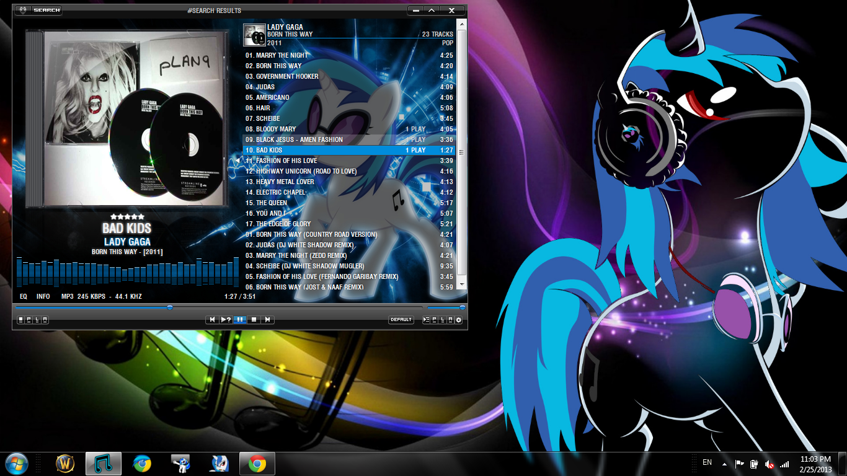Open Action Center flag in system tray
This screenshot has height=476, width=847.
740,464
